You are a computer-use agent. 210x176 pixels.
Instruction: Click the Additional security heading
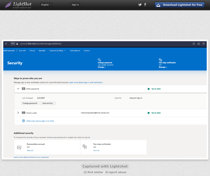pos(24,133)
